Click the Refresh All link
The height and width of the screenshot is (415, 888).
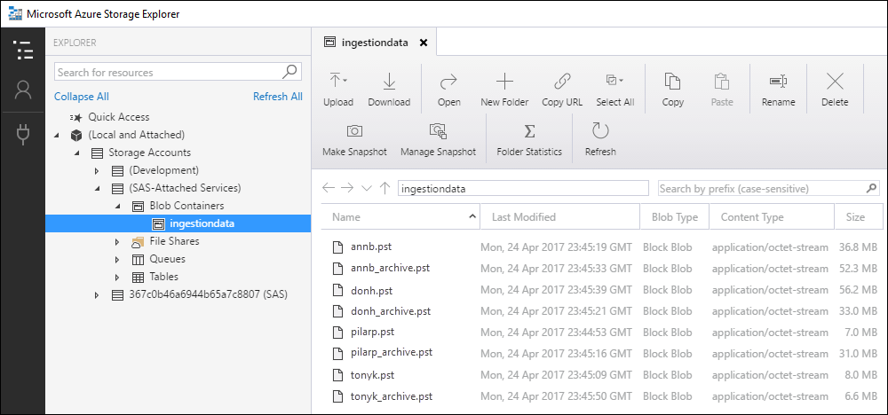(277, 97)
